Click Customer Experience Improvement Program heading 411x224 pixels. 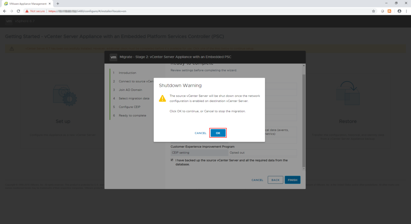click(202, 147)
